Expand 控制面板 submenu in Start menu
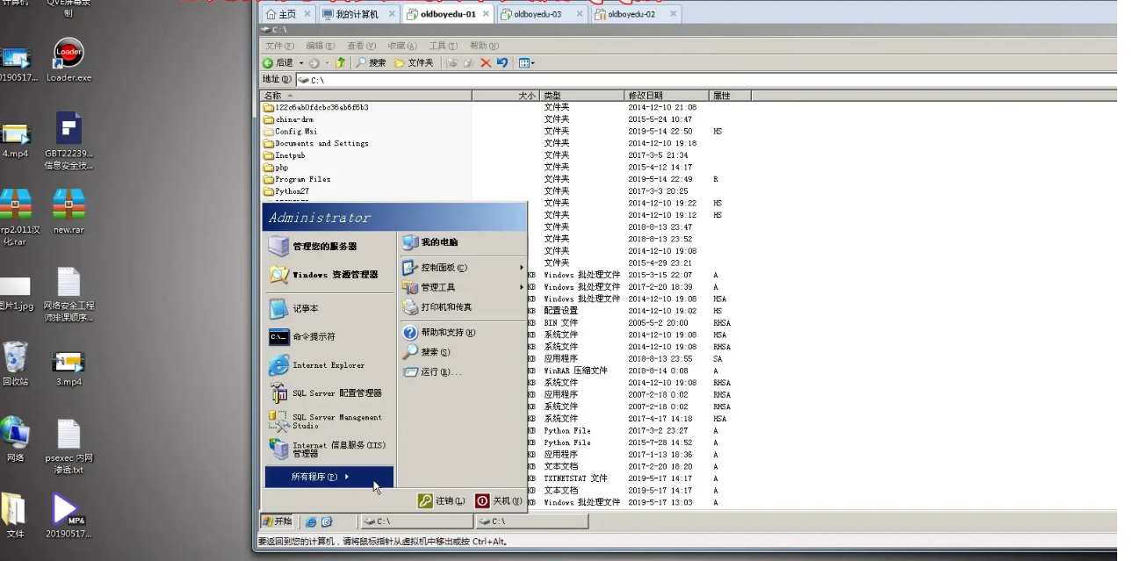This screenshot has width=1140, height=561. [x=462, y=268]
